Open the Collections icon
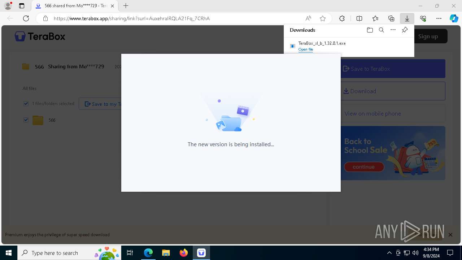This screenshot has width=462, height=260. click(x=391, y=18)
